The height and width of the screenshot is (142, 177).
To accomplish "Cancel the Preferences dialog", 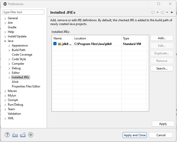I will click(x=161, y=135).
